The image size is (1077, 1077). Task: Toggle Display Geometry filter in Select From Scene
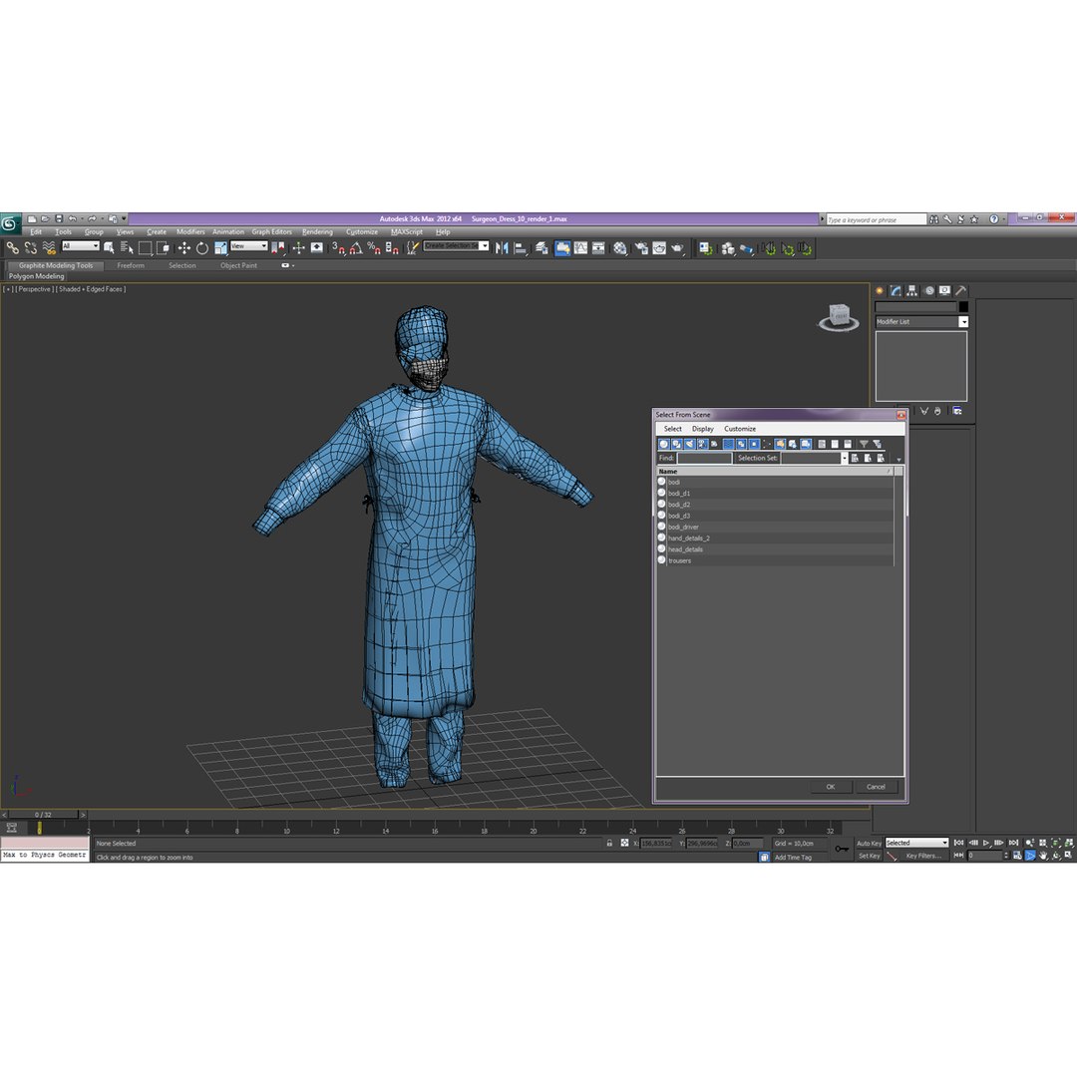(663, 444)
